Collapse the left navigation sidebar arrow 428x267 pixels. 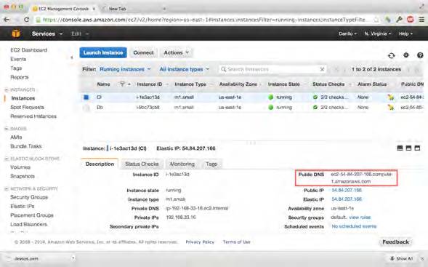coord(71,57)
